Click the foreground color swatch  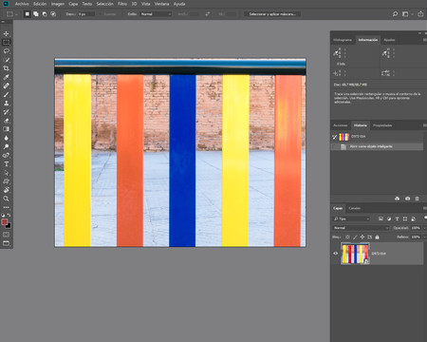coord(5,222)
